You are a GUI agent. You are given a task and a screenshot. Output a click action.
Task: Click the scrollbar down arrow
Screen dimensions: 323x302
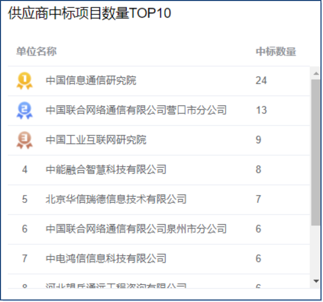pyautogui.click(x=316, y=281)
